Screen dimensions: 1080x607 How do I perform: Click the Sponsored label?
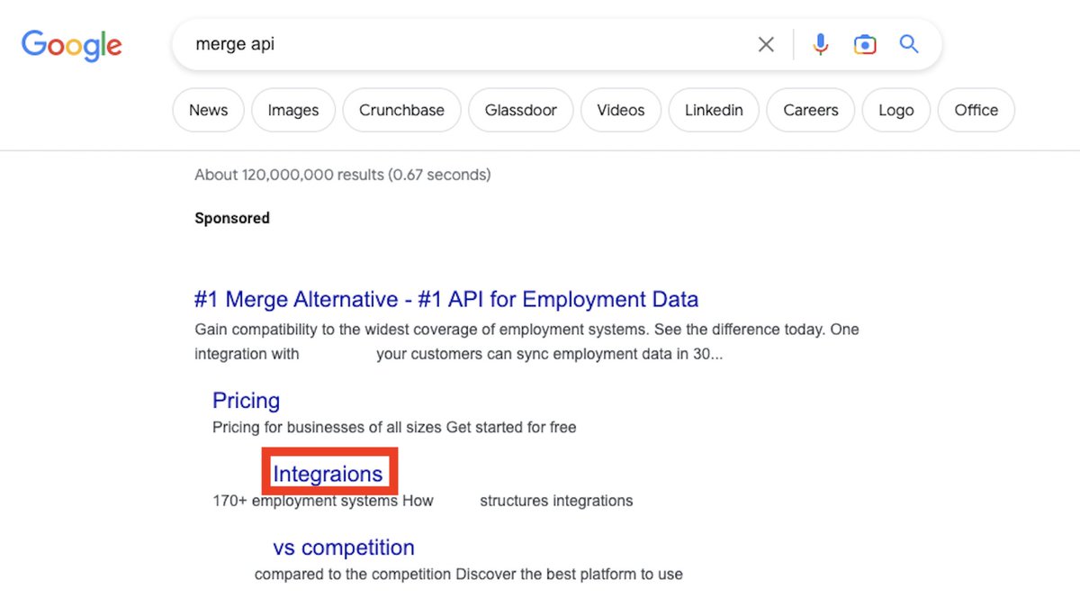(232, 218)
